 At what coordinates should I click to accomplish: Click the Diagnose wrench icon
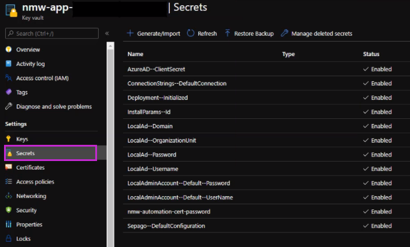(9, 106)
